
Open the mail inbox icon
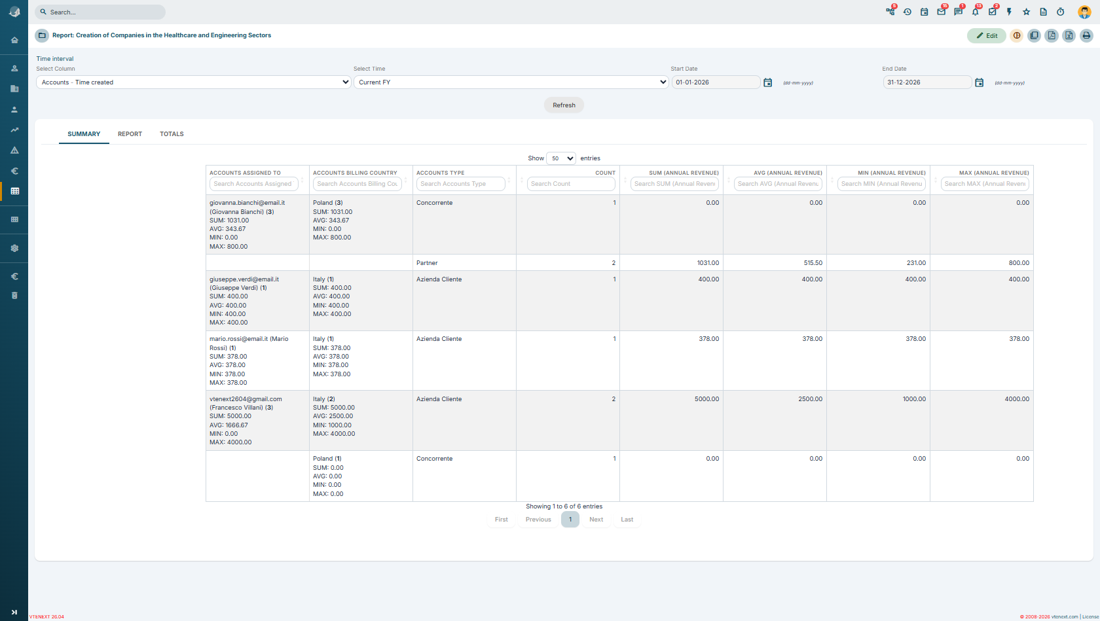(x=941, y=12)
